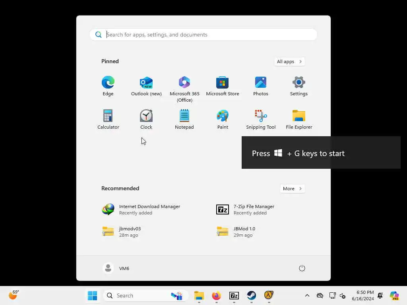Open Notepad from Pinned apps
Image resolution: width=407 pixels, height=305 pixels.
pyautogui.click(x=184, y=120)
